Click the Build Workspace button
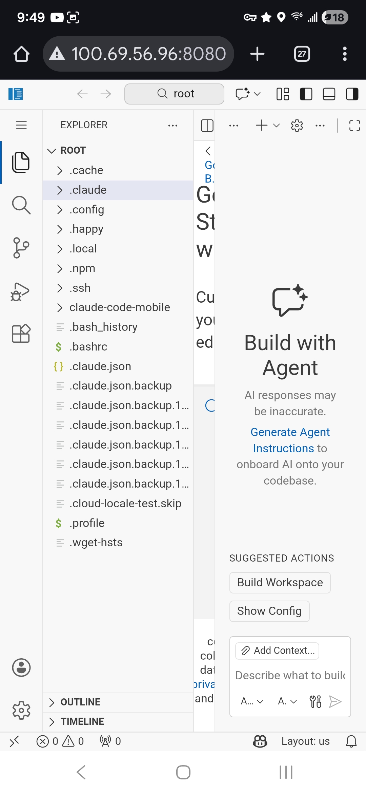The height and width of the screenshot is (794, 366). (280, 583)
